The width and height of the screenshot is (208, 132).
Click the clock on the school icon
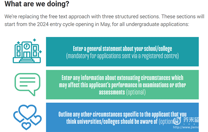[x=27, y=46]
